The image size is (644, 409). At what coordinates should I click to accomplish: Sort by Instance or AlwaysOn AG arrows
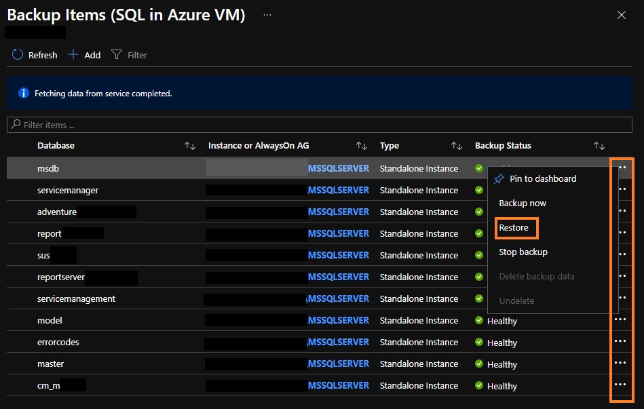coord(362,145)
